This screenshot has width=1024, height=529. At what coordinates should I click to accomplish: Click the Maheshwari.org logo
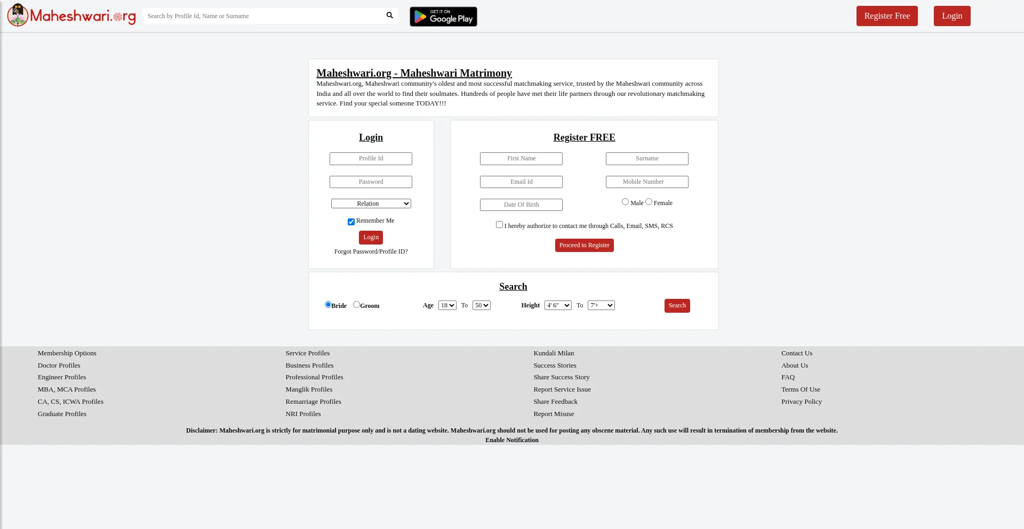[x=71, y=15]
